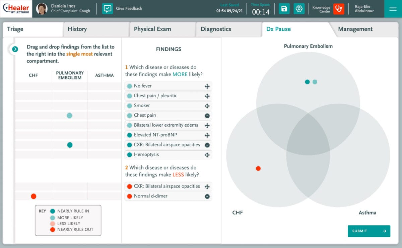Click the speech-bubble feedback icon
Viewport: 402px width, 248px height.
pos(108,9)
